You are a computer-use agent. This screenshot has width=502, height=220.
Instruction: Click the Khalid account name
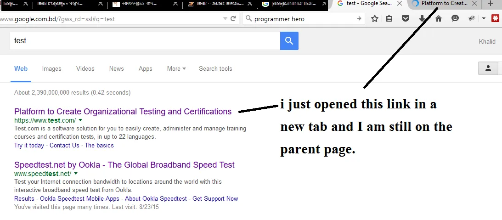487,42
